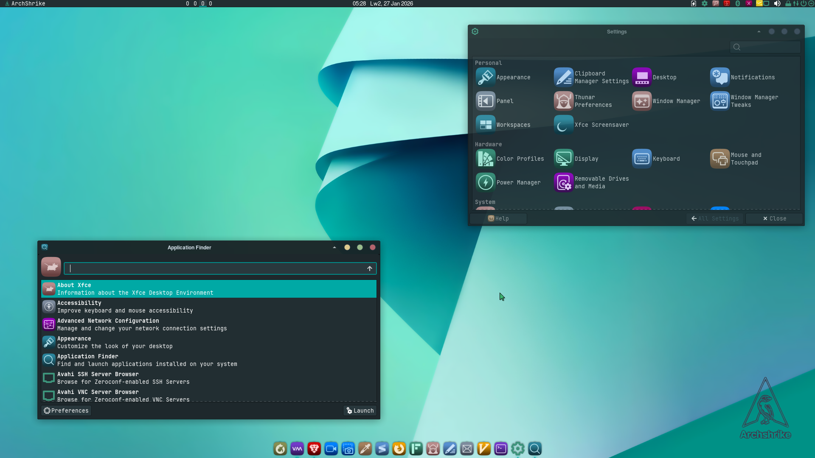815x458 pixels.
Task: Open Thunar Preferences
Action: tap(583, 101)
